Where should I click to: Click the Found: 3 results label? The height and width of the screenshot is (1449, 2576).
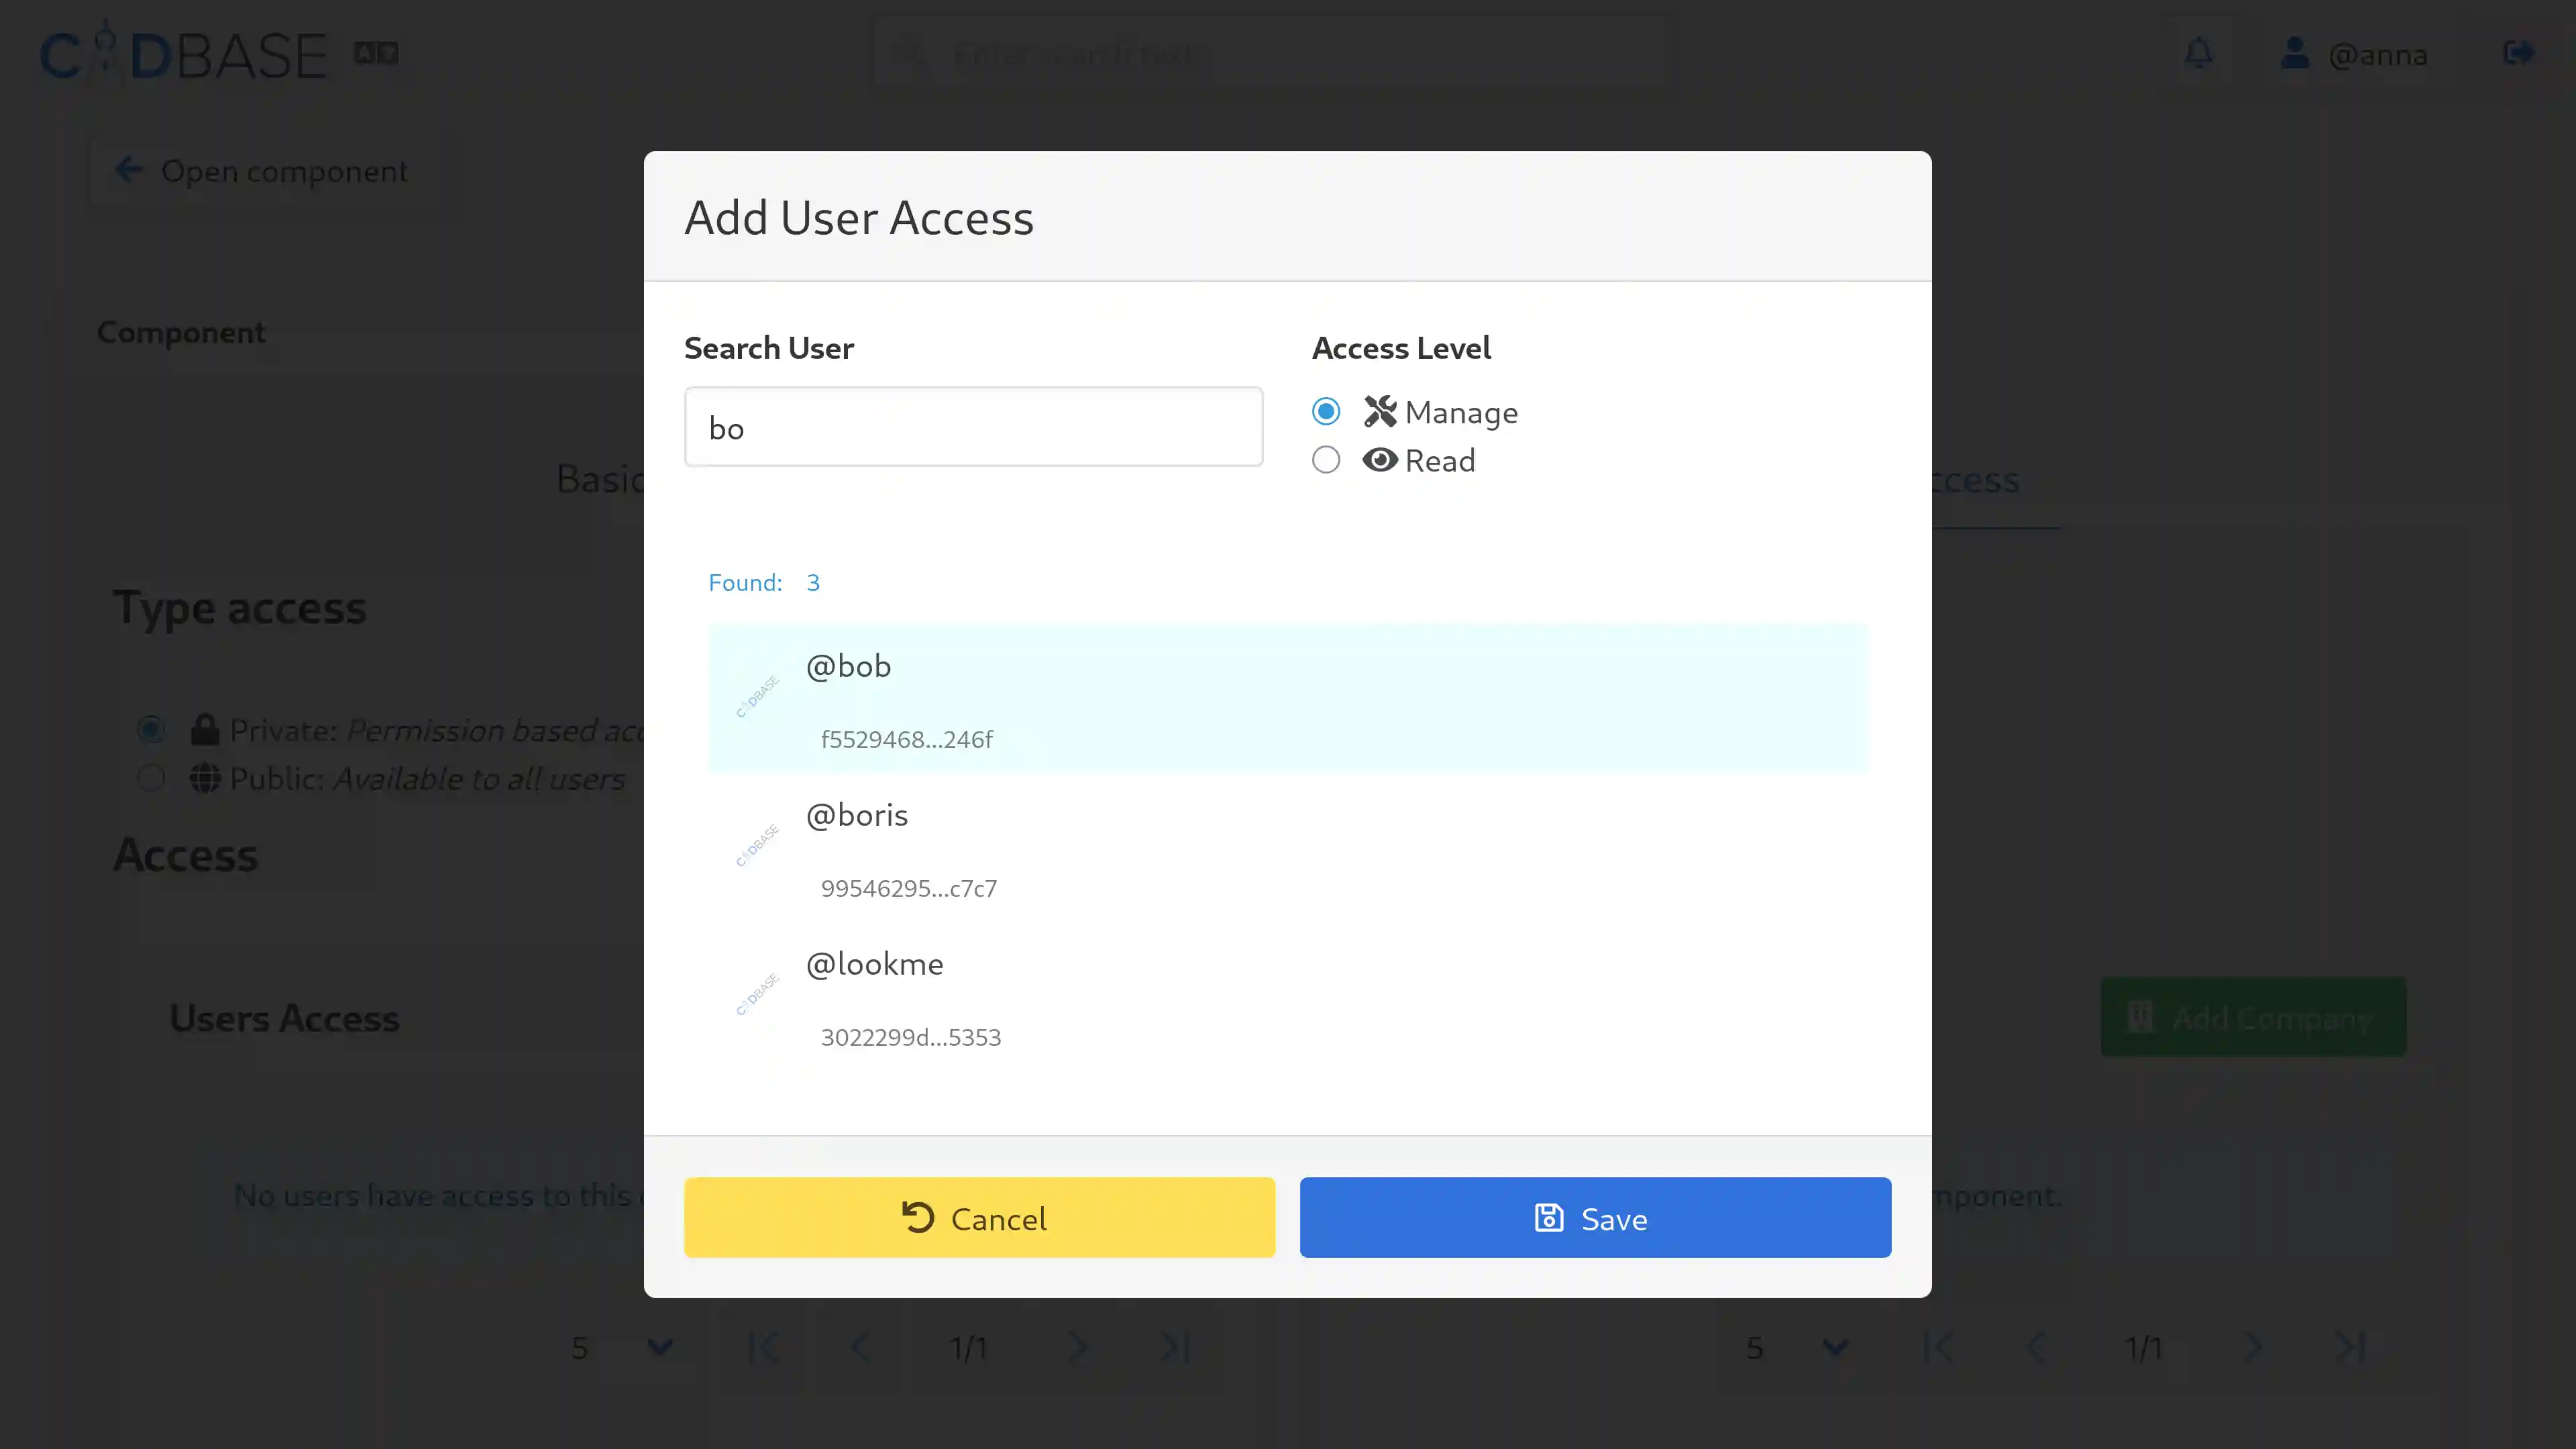[764, 582]
